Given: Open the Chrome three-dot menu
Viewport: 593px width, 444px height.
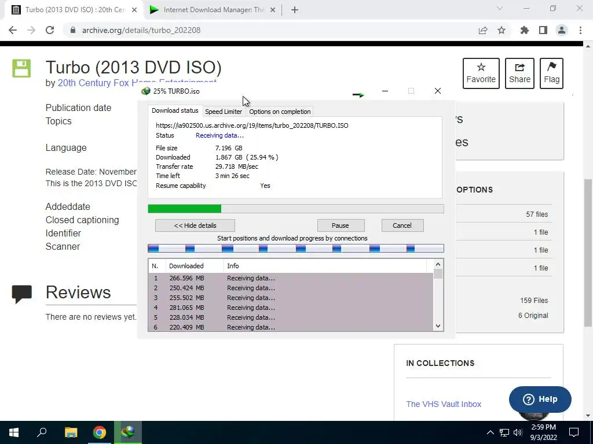Looking at the screenshot, I should point(580,30).
